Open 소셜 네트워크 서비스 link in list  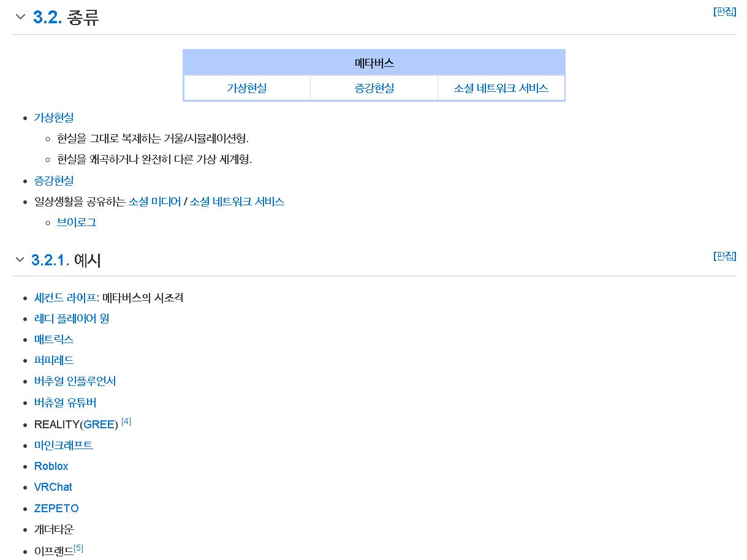click(237, 202)
